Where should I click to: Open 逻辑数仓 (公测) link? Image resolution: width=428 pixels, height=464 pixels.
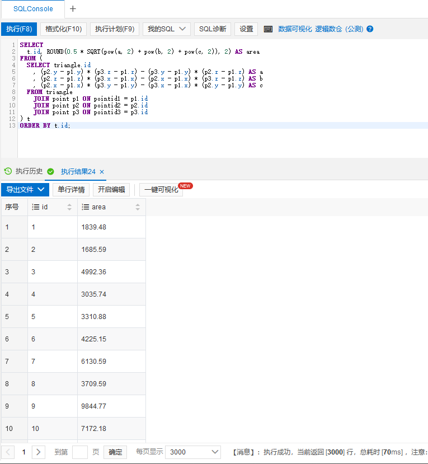pos(339,29)
